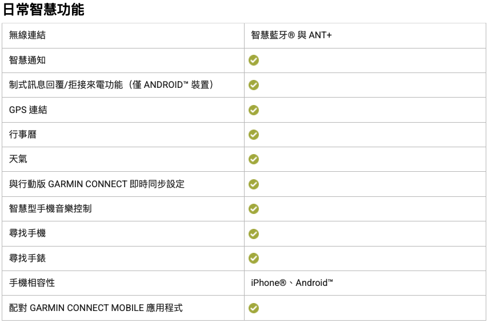
Task: Click the 天氣 row checkmark icon
Action: pyautogui.click(x=254, y=159)
